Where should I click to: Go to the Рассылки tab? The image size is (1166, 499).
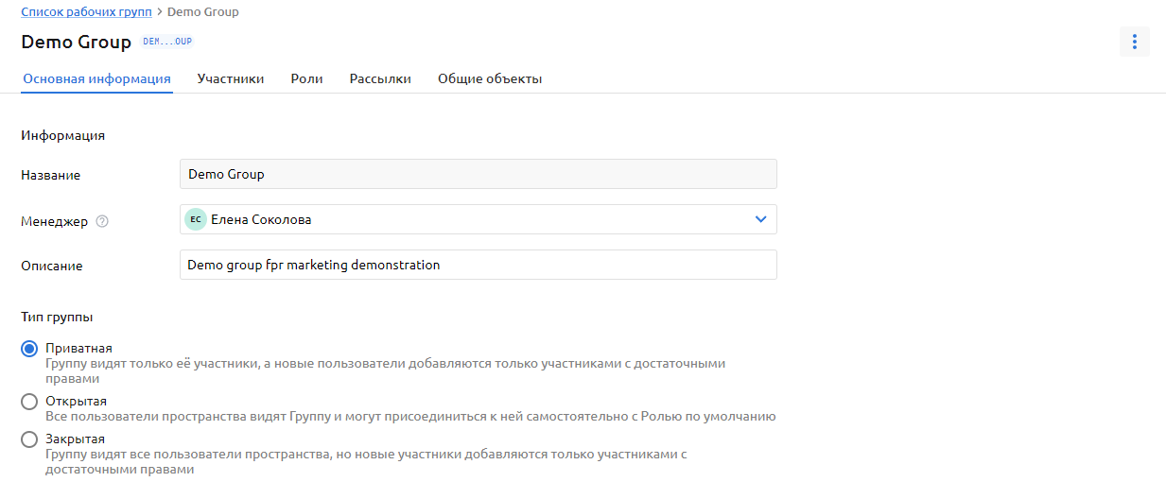(x=380, y=79)
